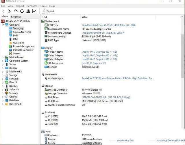Select the IPMI icon
This screenshot has height=145, width=185.
(10, 39)
